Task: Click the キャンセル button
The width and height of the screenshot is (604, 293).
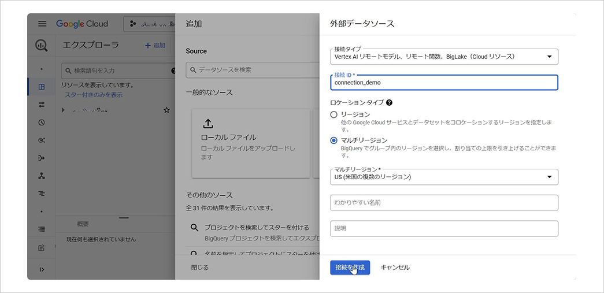Action: (395, 267)
